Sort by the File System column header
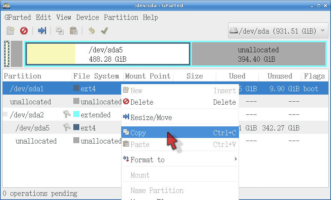This screenshot has width=331, height=200. [96, 76]
